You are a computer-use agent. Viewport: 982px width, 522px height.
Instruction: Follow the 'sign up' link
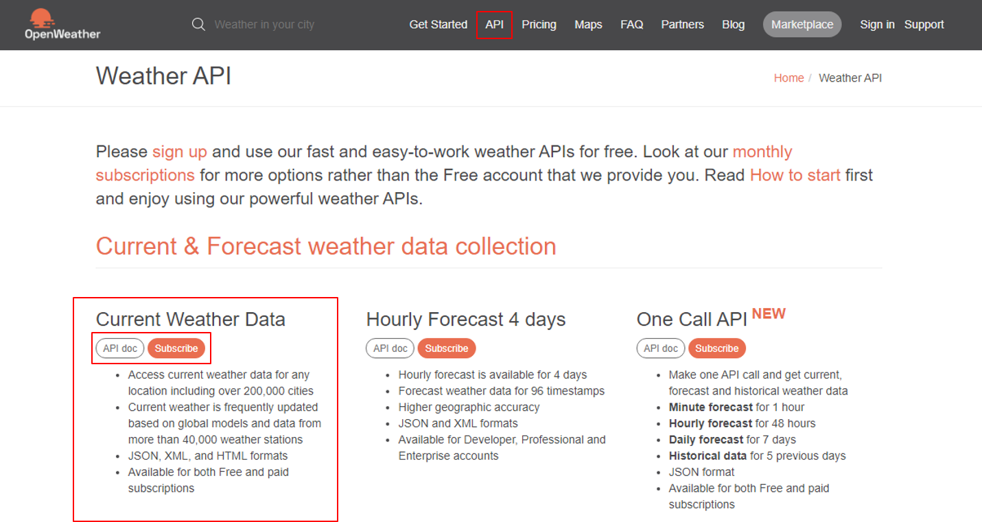(179, 152)
